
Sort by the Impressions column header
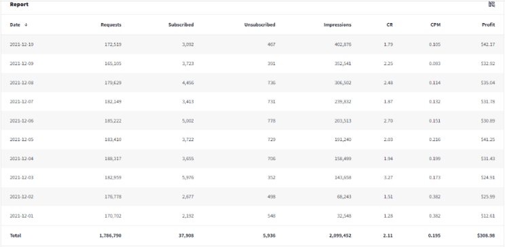pos(337,25)
